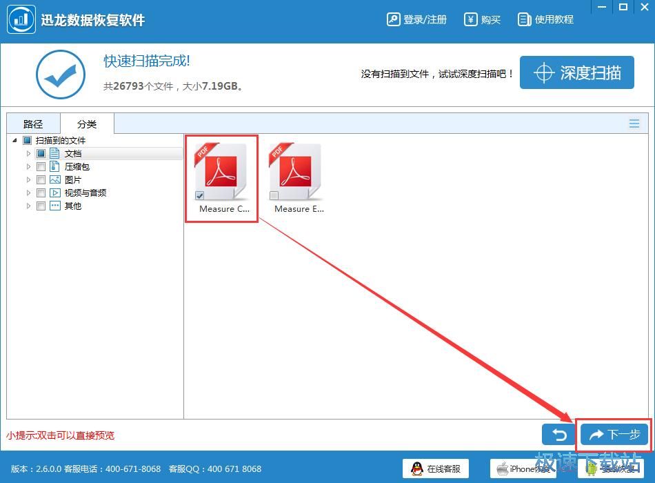The height and width of the screenshot is (483, 655).
Task: Minimize the application window
Action: point(602,7)
